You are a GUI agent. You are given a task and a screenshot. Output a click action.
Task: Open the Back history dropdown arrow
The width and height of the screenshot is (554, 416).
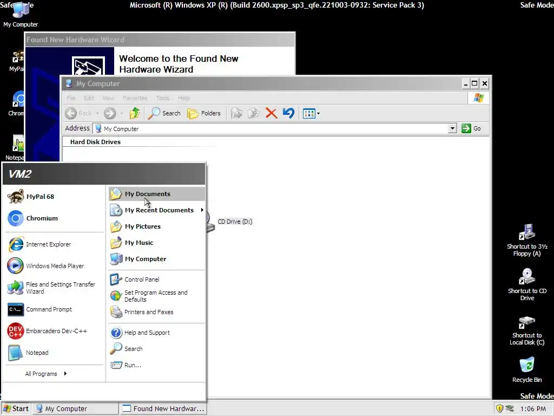(x=97, y=114)
